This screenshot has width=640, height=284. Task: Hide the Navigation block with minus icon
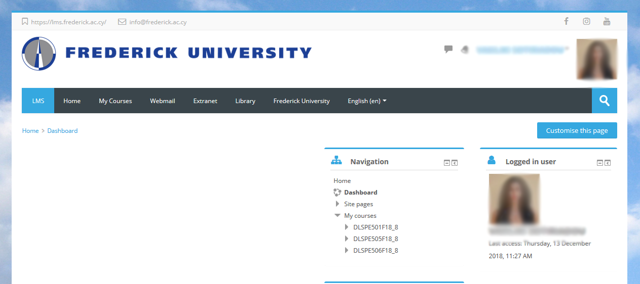(x=447, y=163)
